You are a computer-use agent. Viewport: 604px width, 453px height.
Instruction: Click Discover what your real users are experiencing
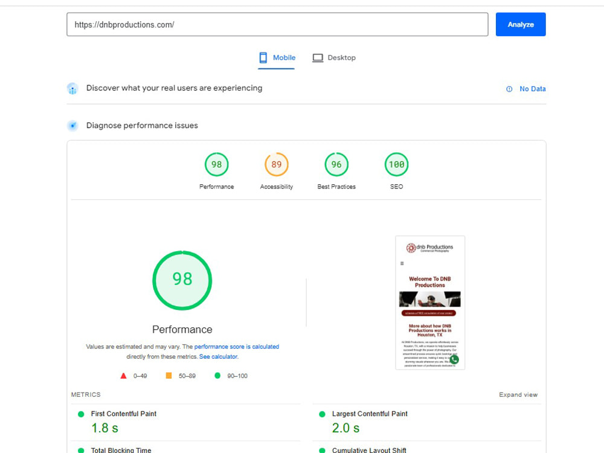tap(174, 88)
